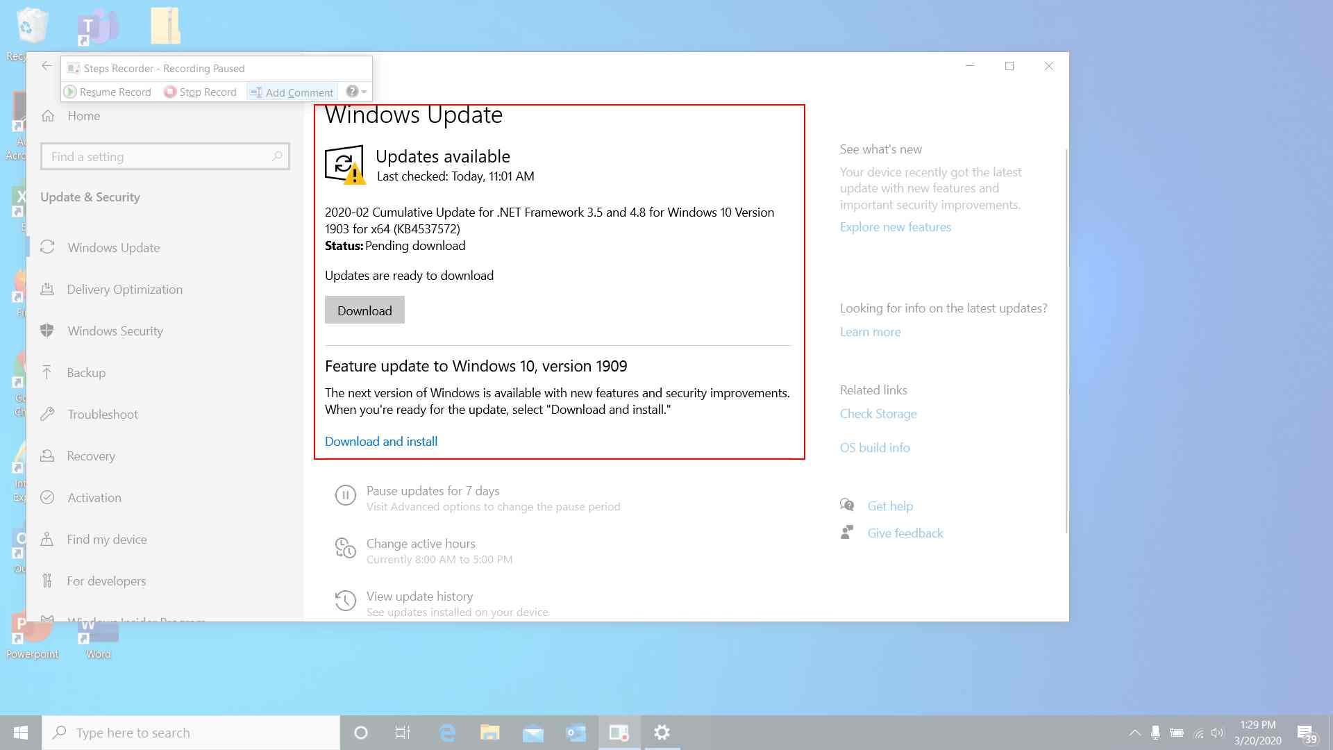Click the Get help link

click(890, 506)
